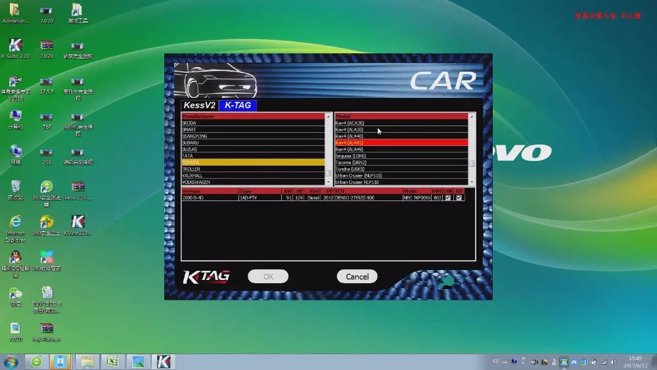
Task: Click the volume speaker tray icon
Action: pos(614,362)
